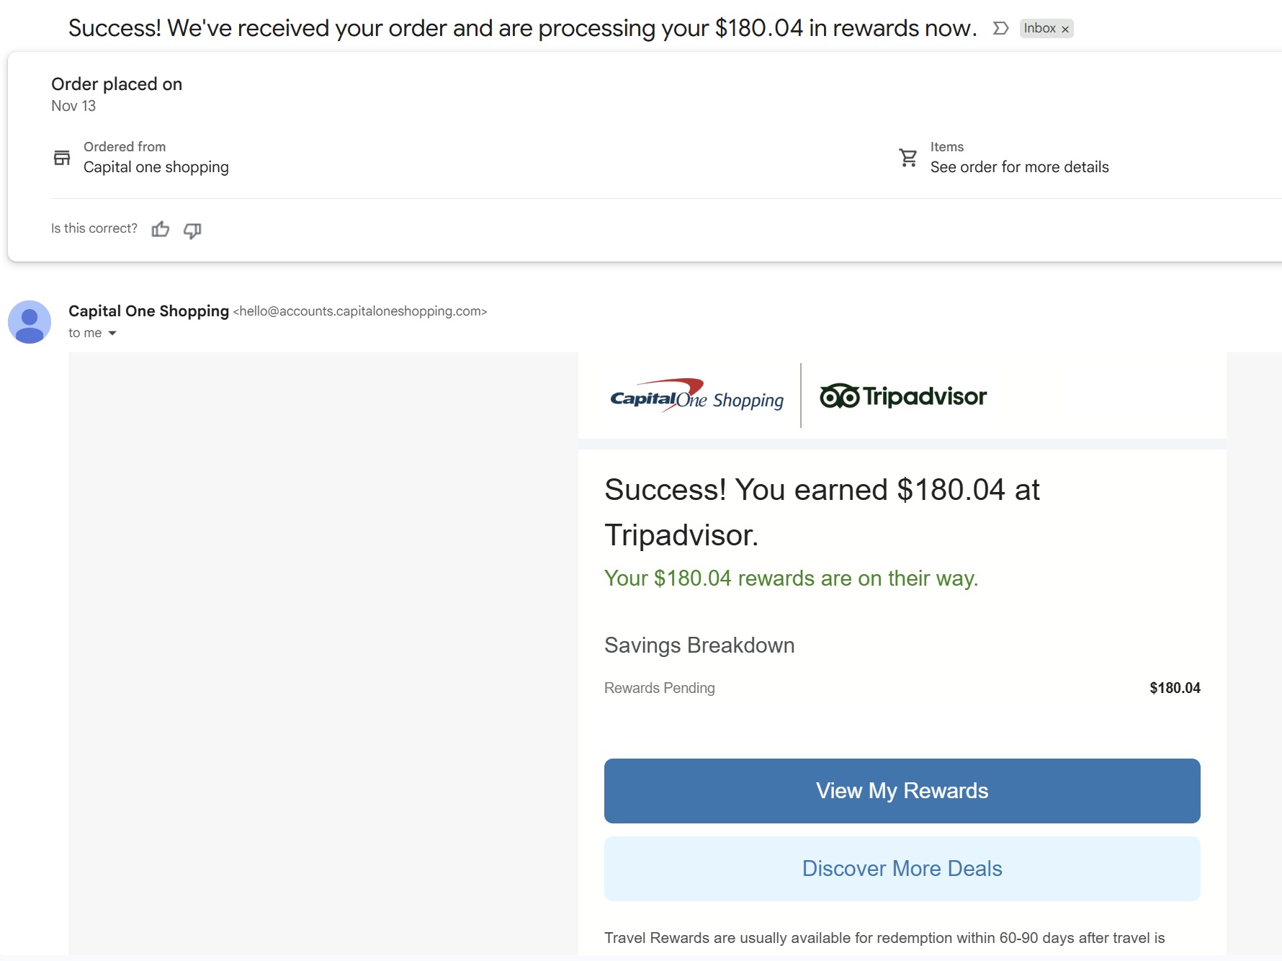
Task: Click the shopping cart Items icon
Action: click(x=908, y=157)
